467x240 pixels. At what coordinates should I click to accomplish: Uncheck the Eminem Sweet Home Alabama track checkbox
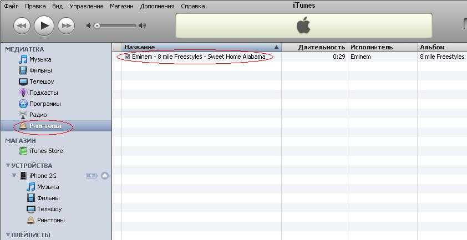tap(128, 57)
